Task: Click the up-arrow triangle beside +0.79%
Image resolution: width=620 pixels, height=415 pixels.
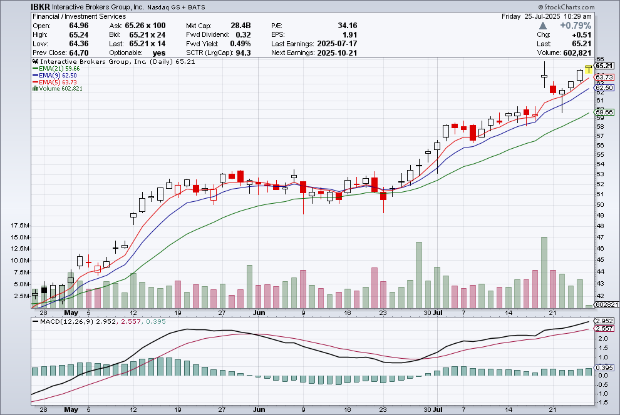Action: 543,26
